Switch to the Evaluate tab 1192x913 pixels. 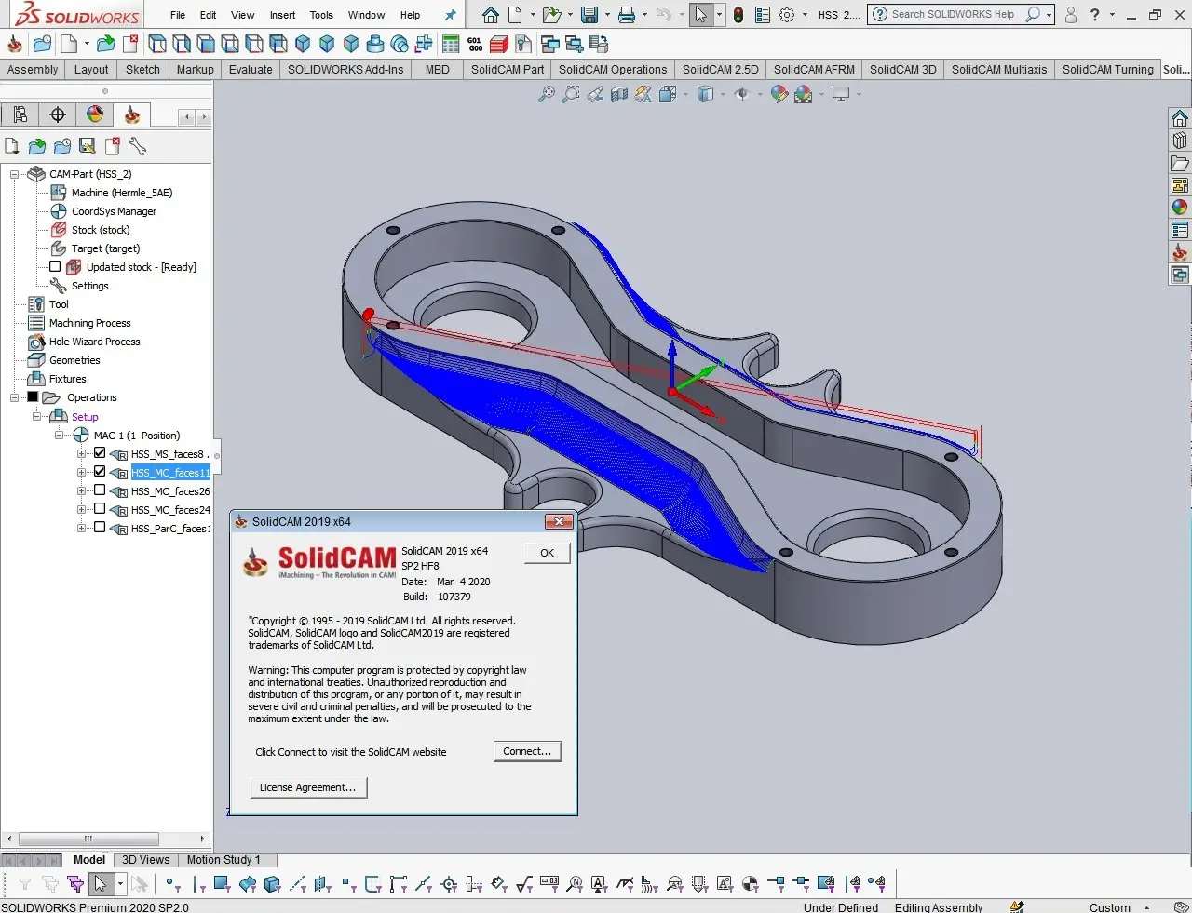251,70
